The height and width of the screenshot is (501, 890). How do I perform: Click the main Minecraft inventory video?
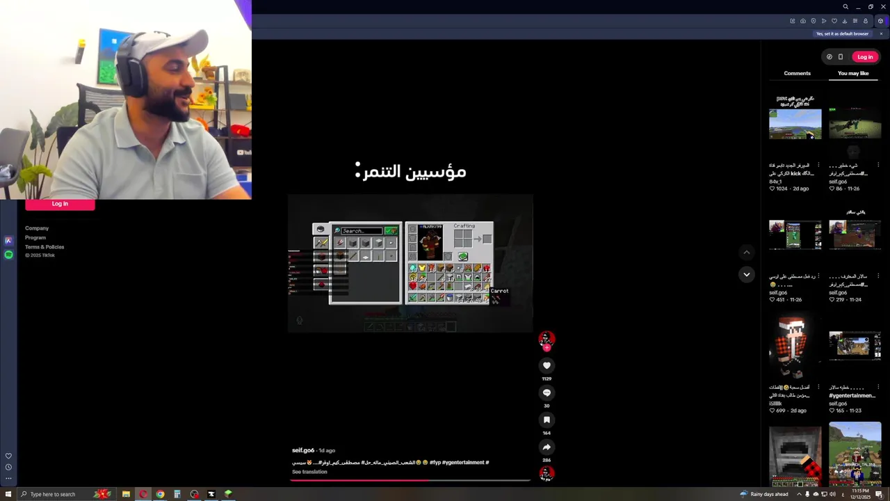point(410,263)
